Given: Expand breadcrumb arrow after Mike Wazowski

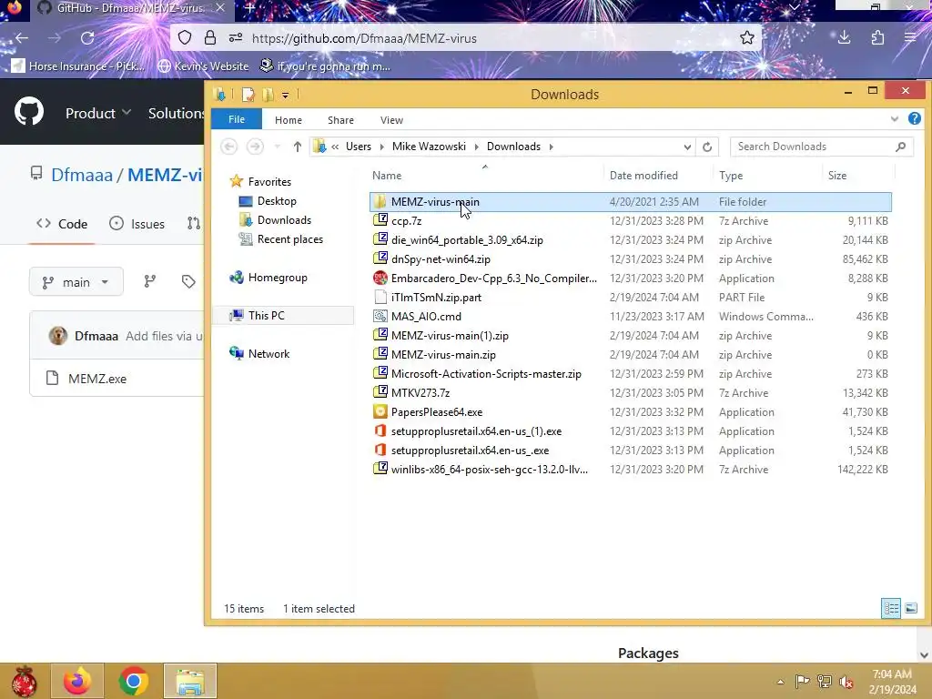Looking at the screenshot, I should (476, 147).
